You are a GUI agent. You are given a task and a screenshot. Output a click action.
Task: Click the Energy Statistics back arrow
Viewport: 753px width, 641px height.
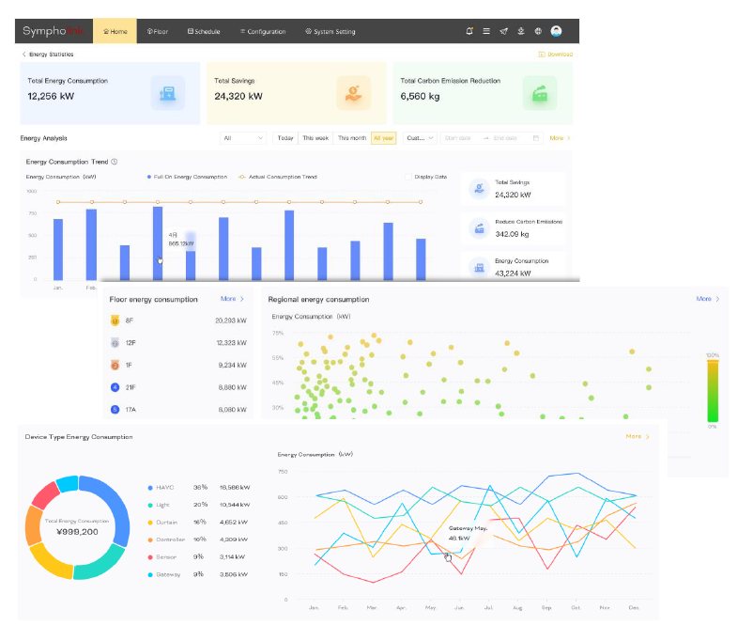(x=24, y=55)
